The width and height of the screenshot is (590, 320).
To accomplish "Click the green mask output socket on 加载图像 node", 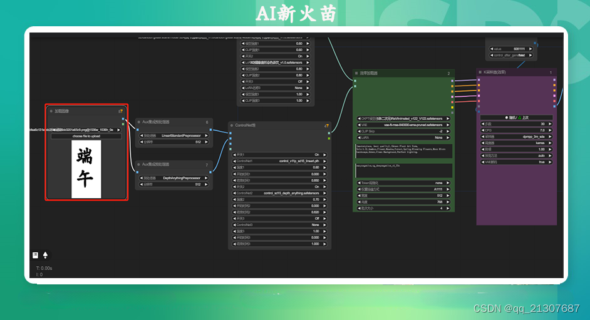I will point(123,124).
